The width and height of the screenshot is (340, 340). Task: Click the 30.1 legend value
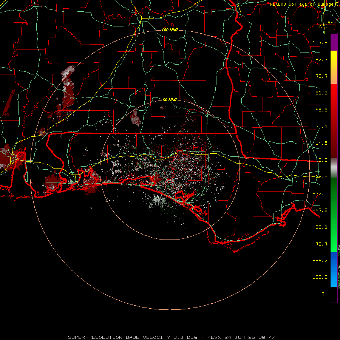(321, 127)
